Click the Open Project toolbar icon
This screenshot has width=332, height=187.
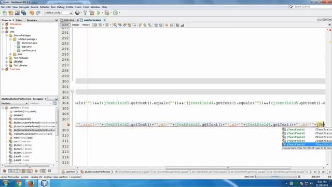click(17, 13)
